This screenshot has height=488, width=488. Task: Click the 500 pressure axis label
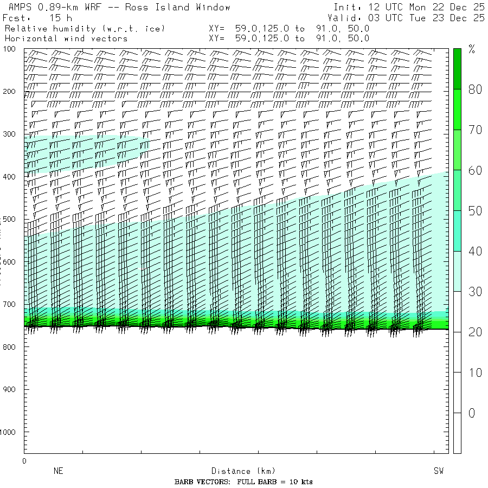[9, 219]
